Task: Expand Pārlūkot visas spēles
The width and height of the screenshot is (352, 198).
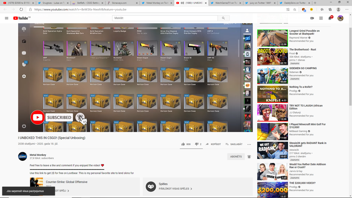Action: click(175, 189)
